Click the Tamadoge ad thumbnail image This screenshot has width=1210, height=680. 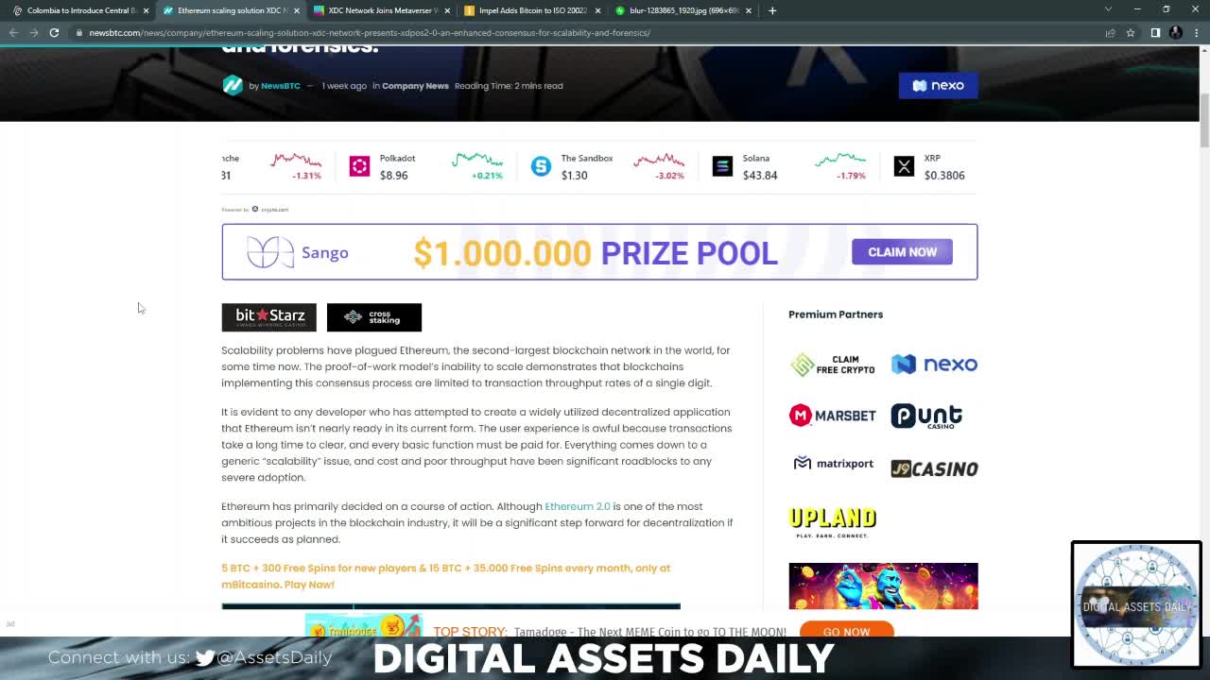coord(363,626)
